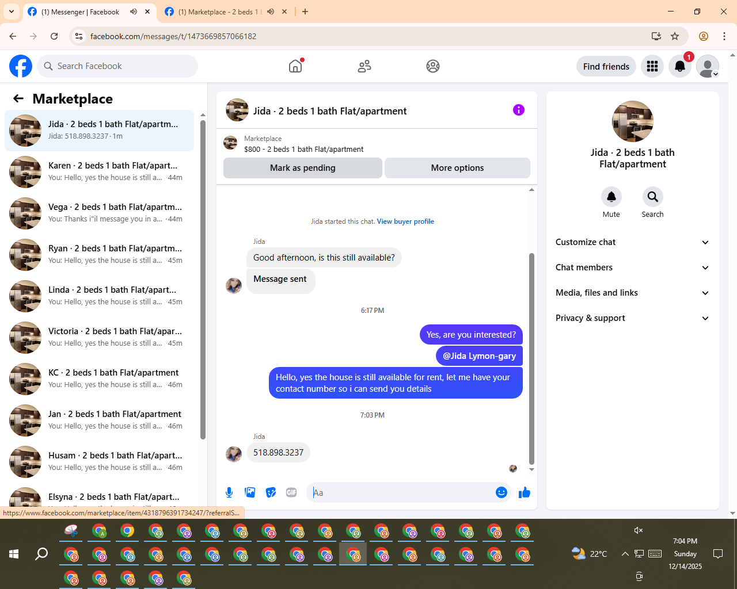Mute the conversation with bell icon

click(611, 197)
